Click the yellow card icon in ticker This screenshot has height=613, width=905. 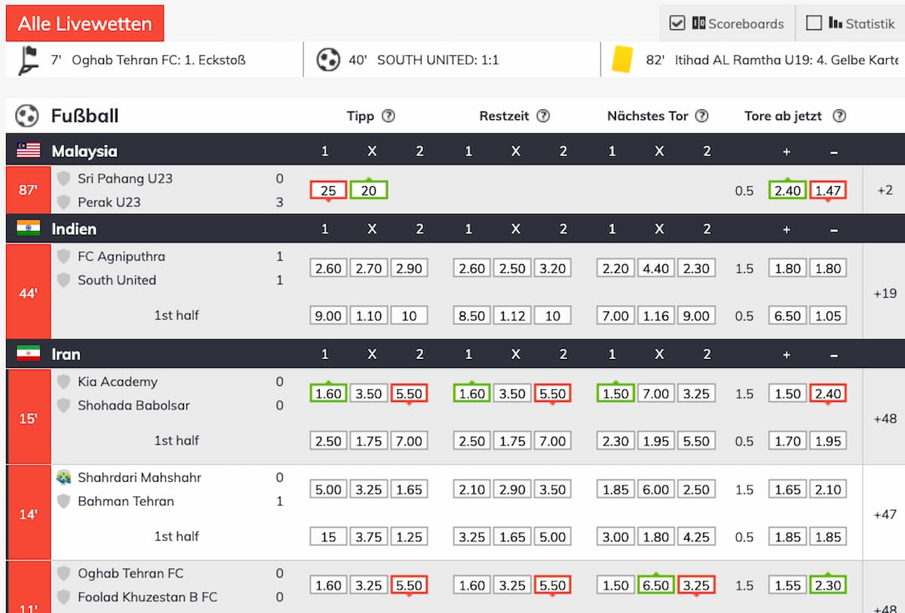(x=622, y=60)
